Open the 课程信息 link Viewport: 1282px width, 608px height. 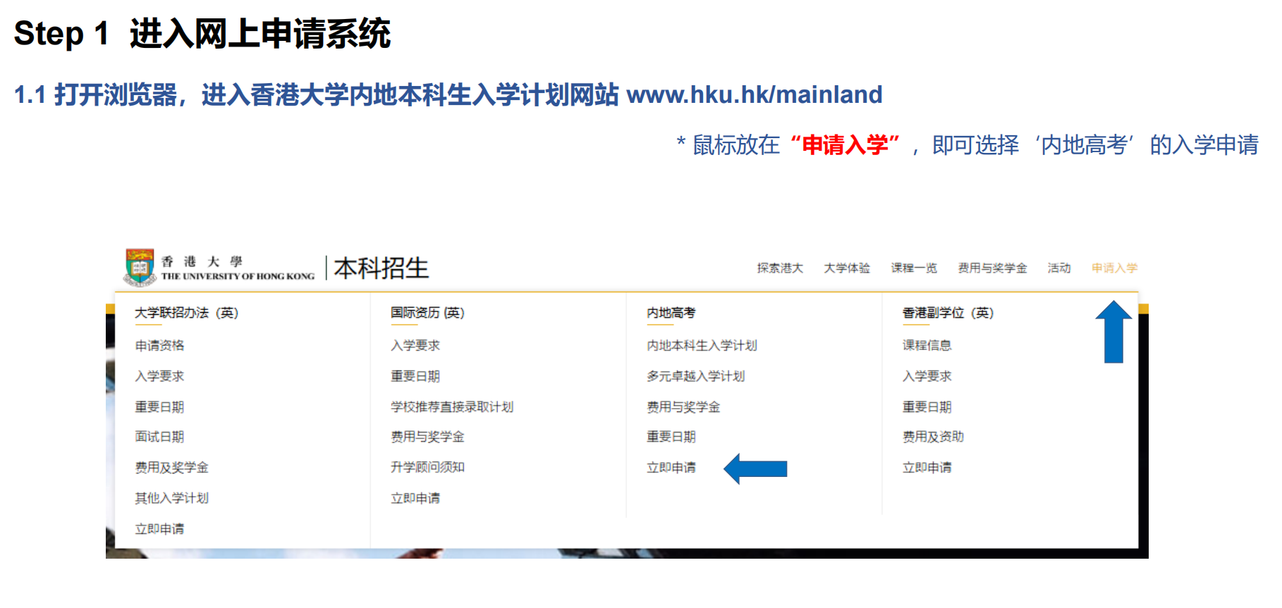927,345
